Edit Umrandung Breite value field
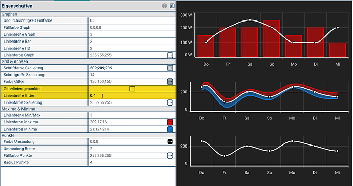The image size is (353, 186). point(131,149)
